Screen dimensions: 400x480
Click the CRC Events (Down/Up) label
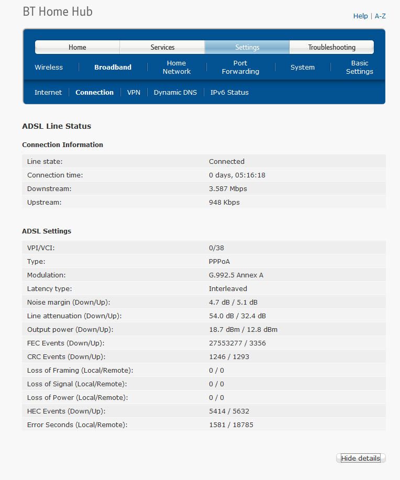[x=66, y=356]
